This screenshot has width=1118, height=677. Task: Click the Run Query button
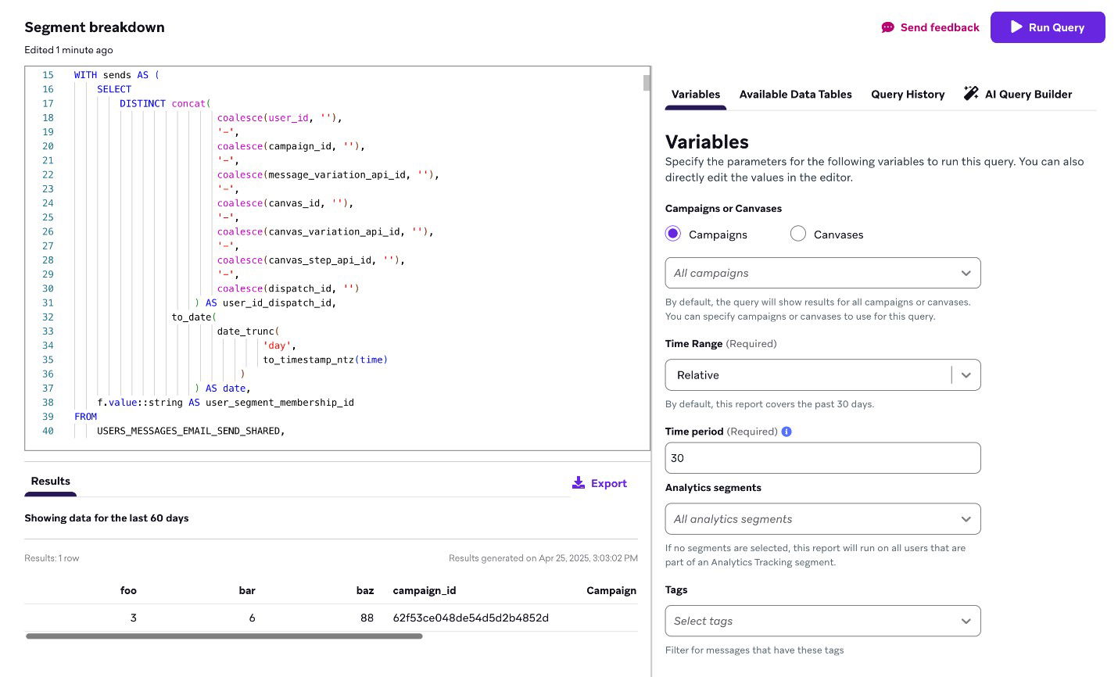coord(1048,27)
